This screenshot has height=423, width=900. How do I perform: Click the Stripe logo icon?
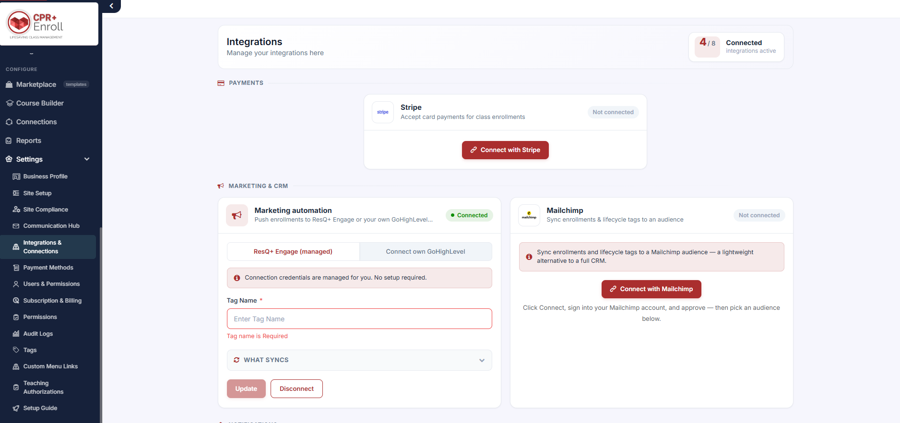click(383, 112)
